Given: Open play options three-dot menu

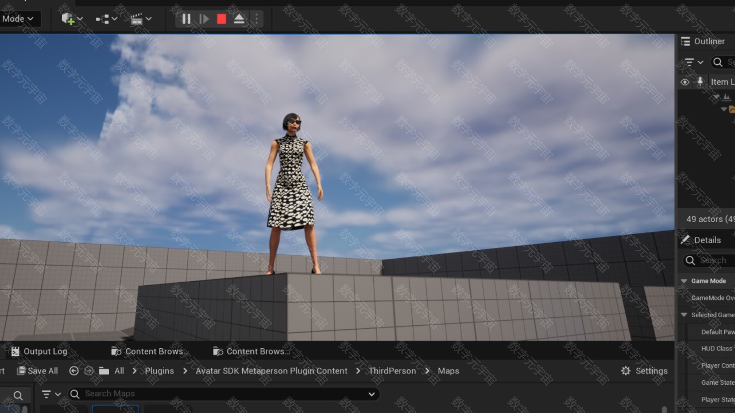Looking at the screenshot, I should tap(257, 19).
